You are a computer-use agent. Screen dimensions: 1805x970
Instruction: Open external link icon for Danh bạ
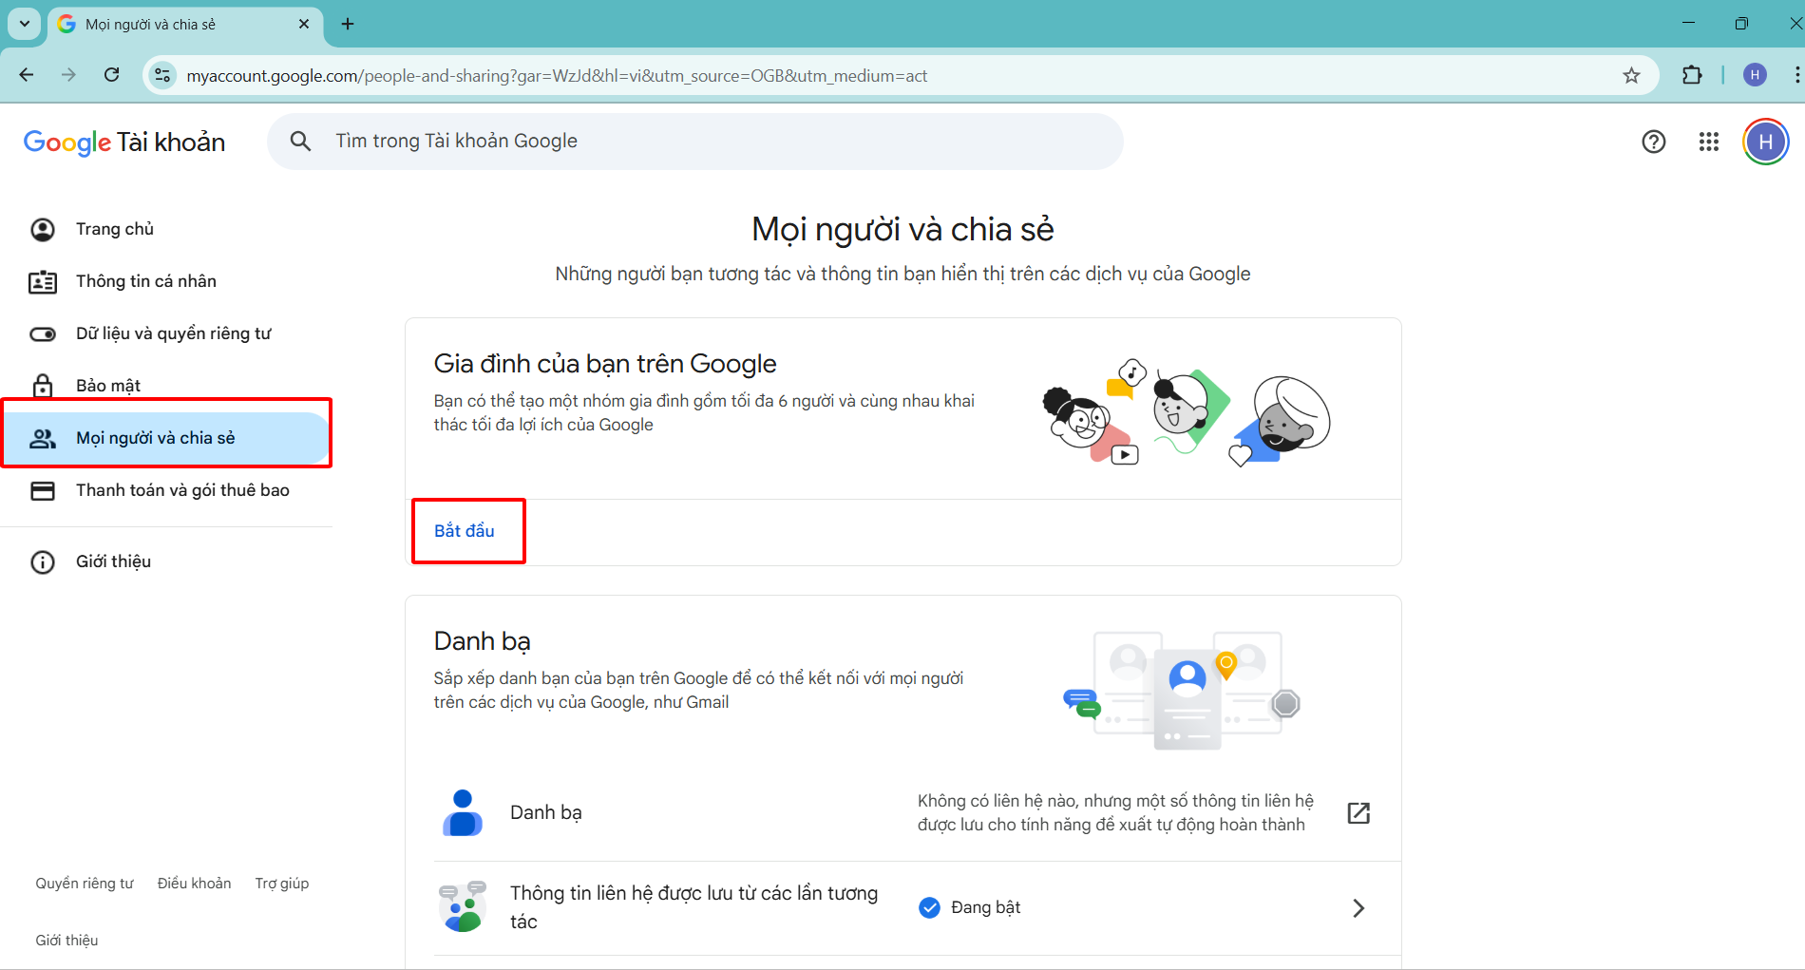point(1358,813)
